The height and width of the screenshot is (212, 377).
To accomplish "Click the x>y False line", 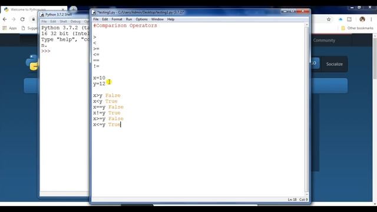I will (x=107, y=95).
